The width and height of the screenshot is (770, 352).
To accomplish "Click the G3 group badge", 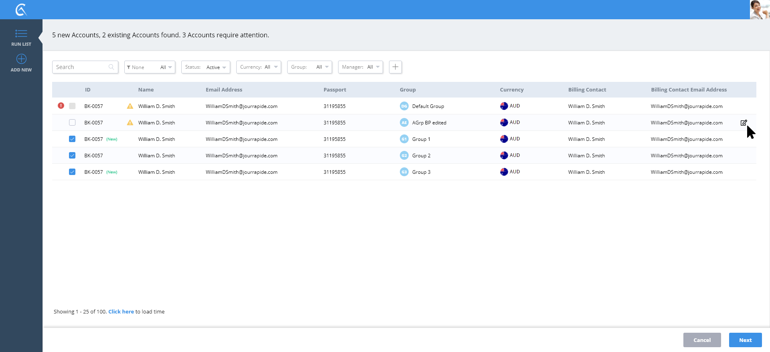I will click(x=404, y=172).
